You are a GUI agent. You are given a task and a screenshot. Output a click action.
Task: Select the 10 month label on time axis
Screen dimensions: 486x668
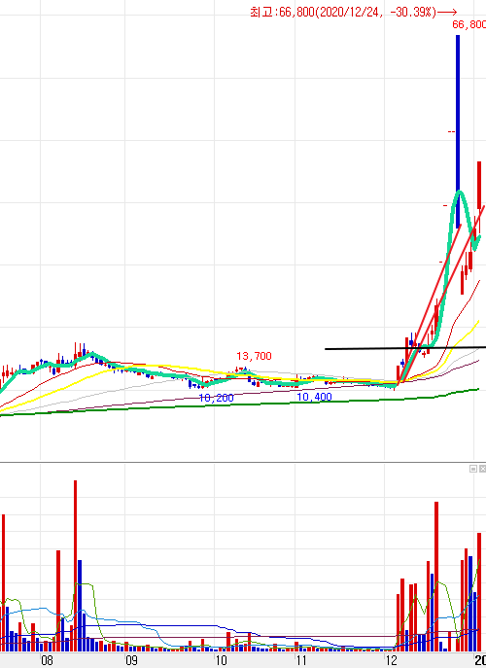[x=221, y=661]
